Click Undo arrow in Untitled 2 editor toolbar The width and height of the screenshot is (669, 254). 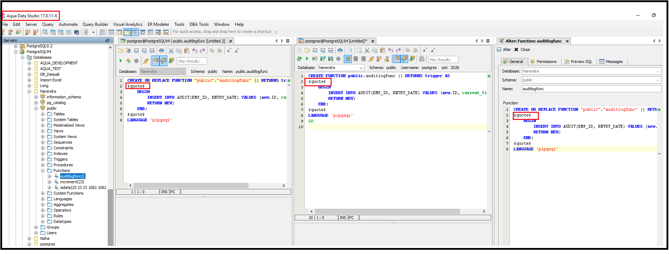point(195,51)
